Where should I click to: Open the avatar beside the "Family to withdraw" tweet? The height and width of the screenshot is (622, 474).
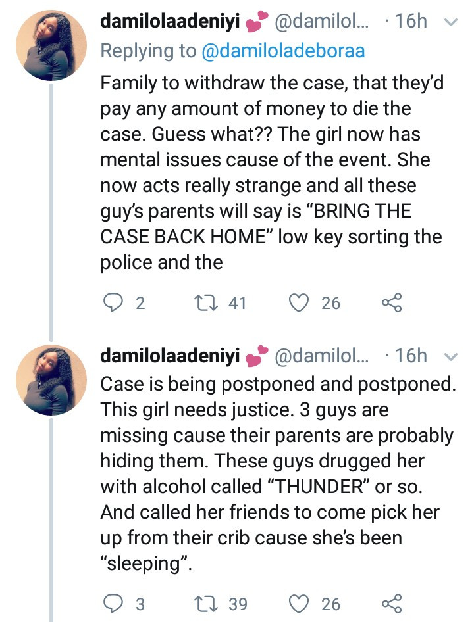pyautogui.click(x=51, y=46)
